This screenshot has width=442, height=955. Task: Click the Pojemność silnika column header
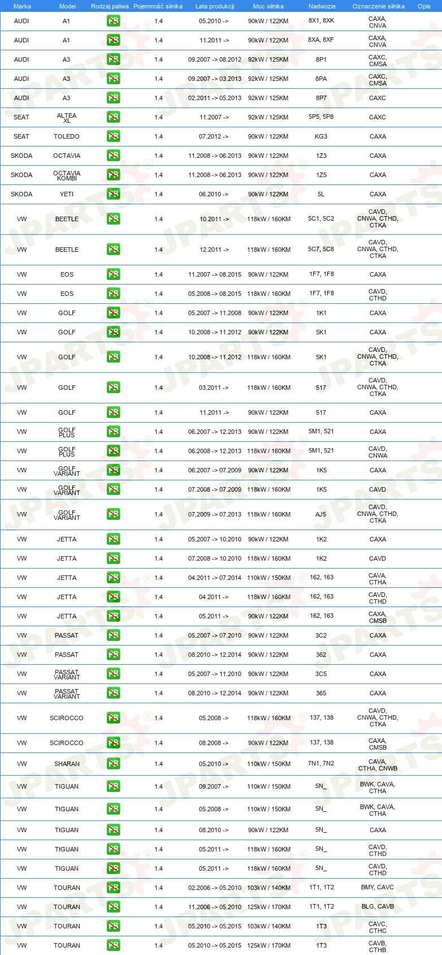coord(158,6)
